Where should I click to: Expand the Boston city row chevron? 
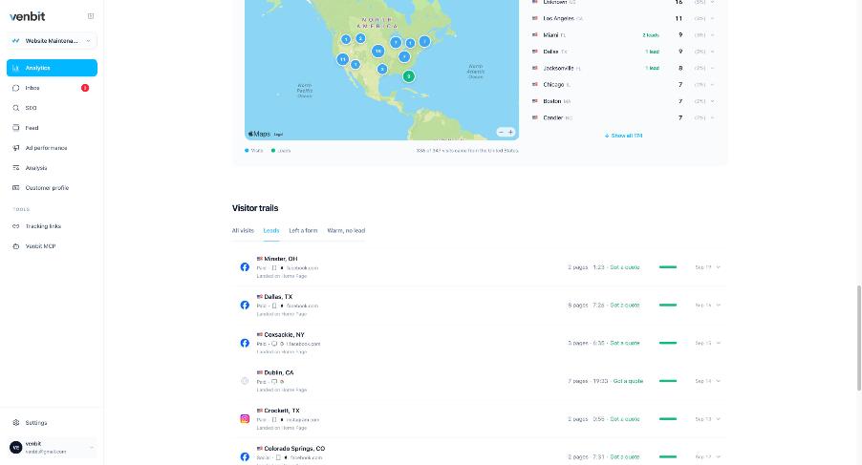point(713,101)
